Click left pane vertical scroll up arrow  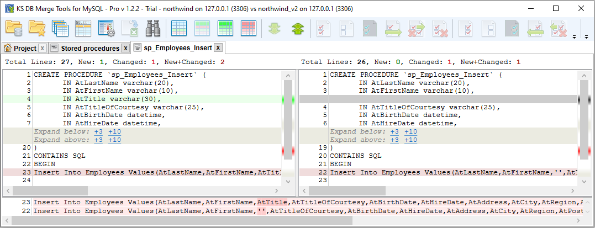click(288, 75)
